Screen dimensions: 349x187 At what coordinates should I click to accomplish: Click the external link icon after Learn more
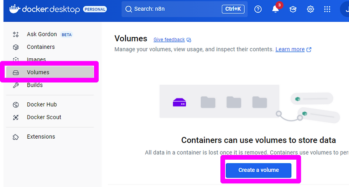[x=309, y=49]
